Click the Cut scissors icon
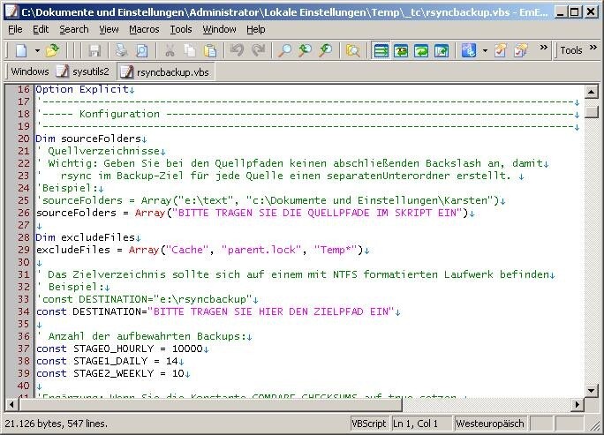The width and height of the screenshot is (604, 435). coord(170,50)
